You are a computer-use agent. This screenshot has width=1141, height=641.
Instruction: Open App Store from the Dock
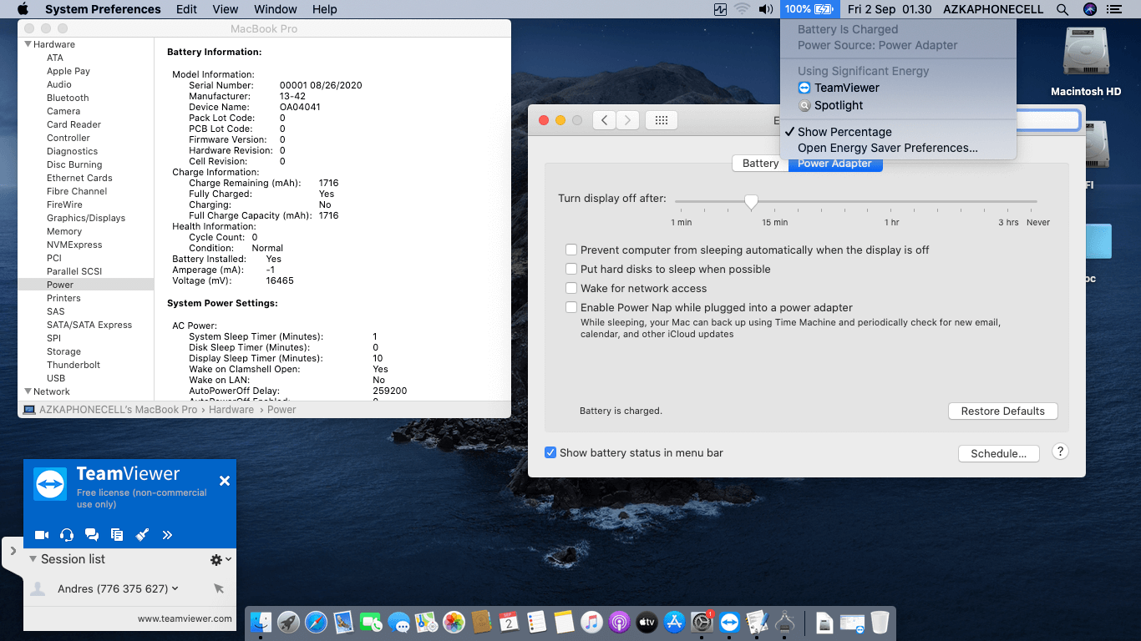click(x=674, y=622)
